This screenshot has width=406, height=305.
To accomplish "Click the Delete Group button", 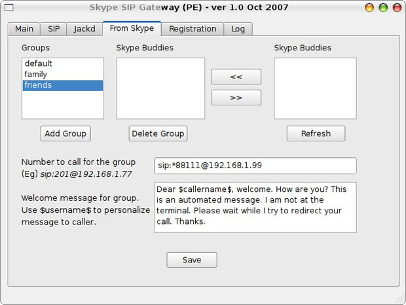I will pyautogui.click(x=158, y=134).
